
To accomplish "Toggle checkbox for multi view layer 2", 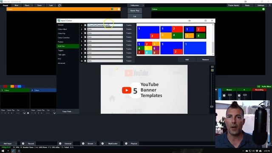I will [x=85, y=29].
